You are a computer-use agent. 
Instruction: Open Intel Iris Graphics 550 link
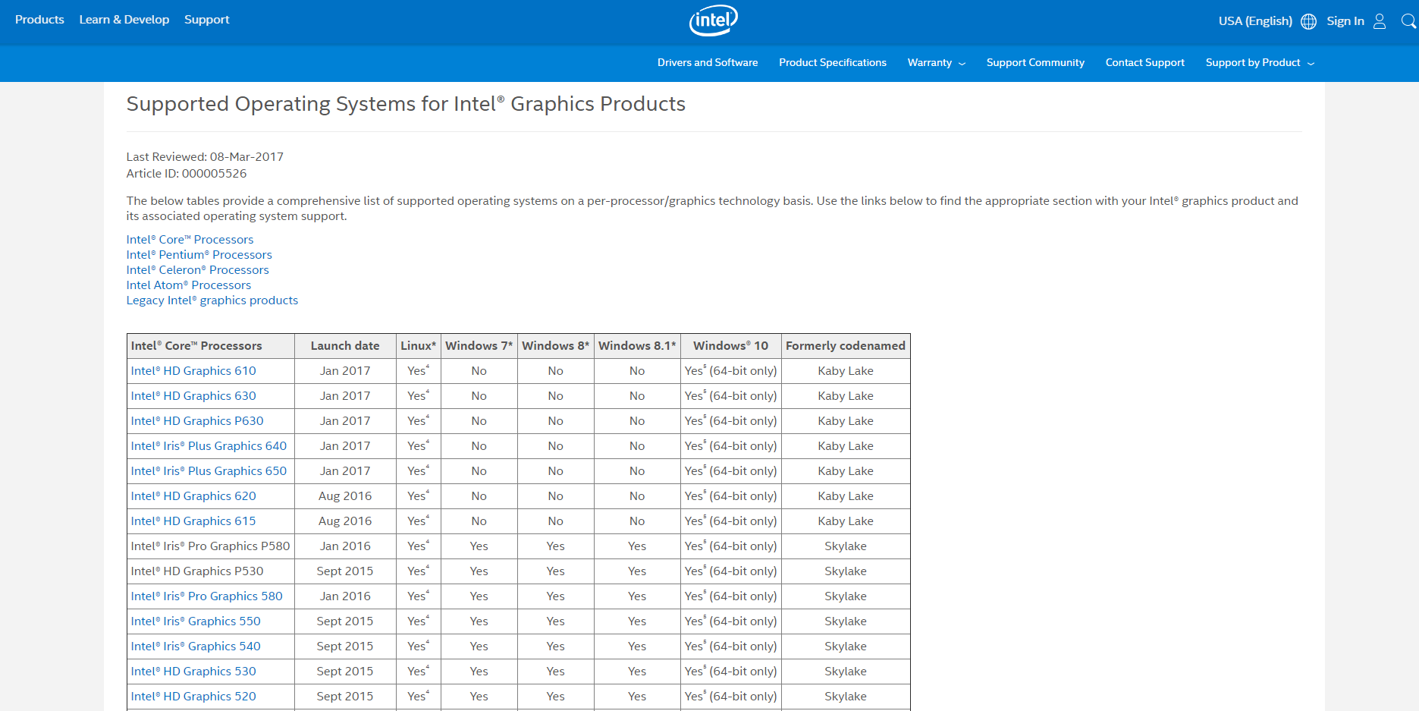click(x=196, y=621)
